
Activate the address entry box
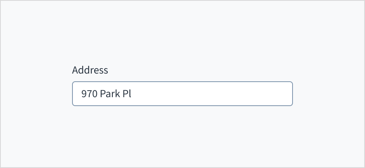pos(182,94)
